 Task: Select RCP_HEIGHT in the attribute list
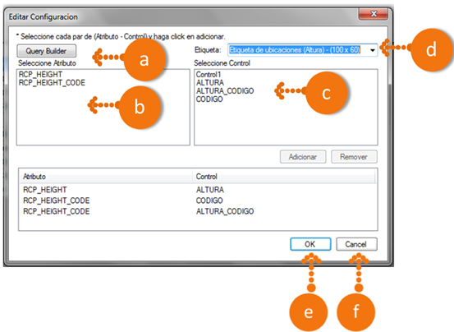click(40, 75)
